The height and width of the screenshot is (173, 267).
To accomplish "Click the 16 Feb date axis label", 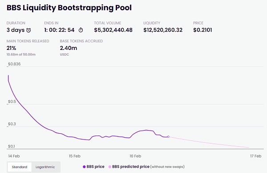I will (135, 156).
